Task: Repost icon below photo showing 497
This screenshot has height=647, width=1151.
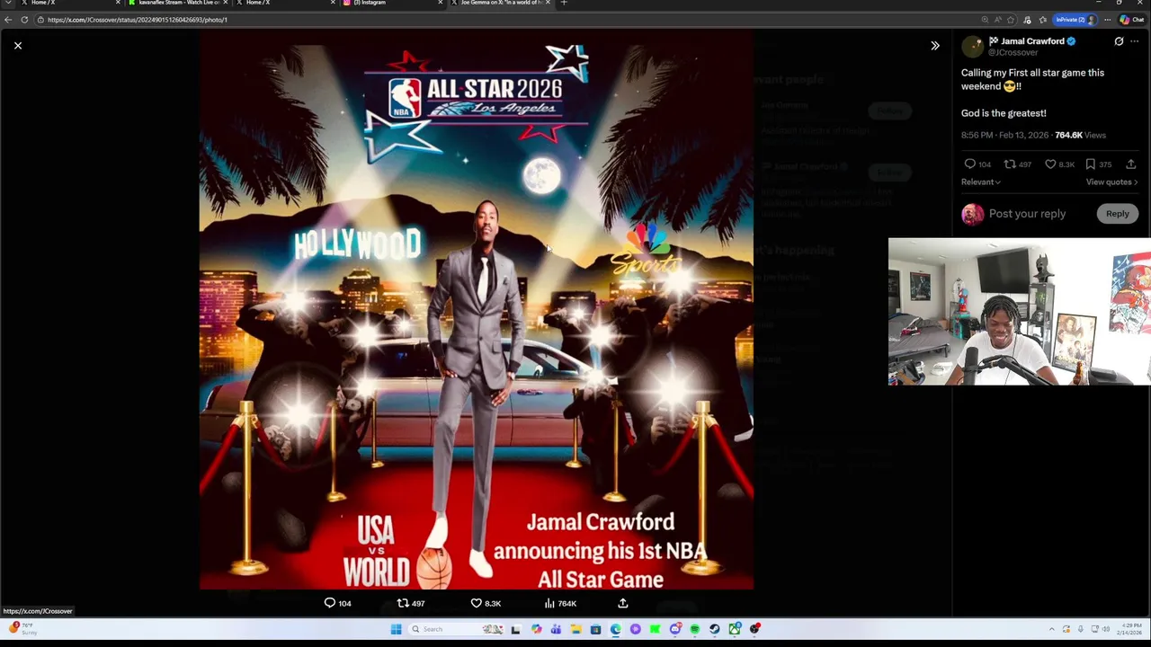Action: tap(411, 604)
